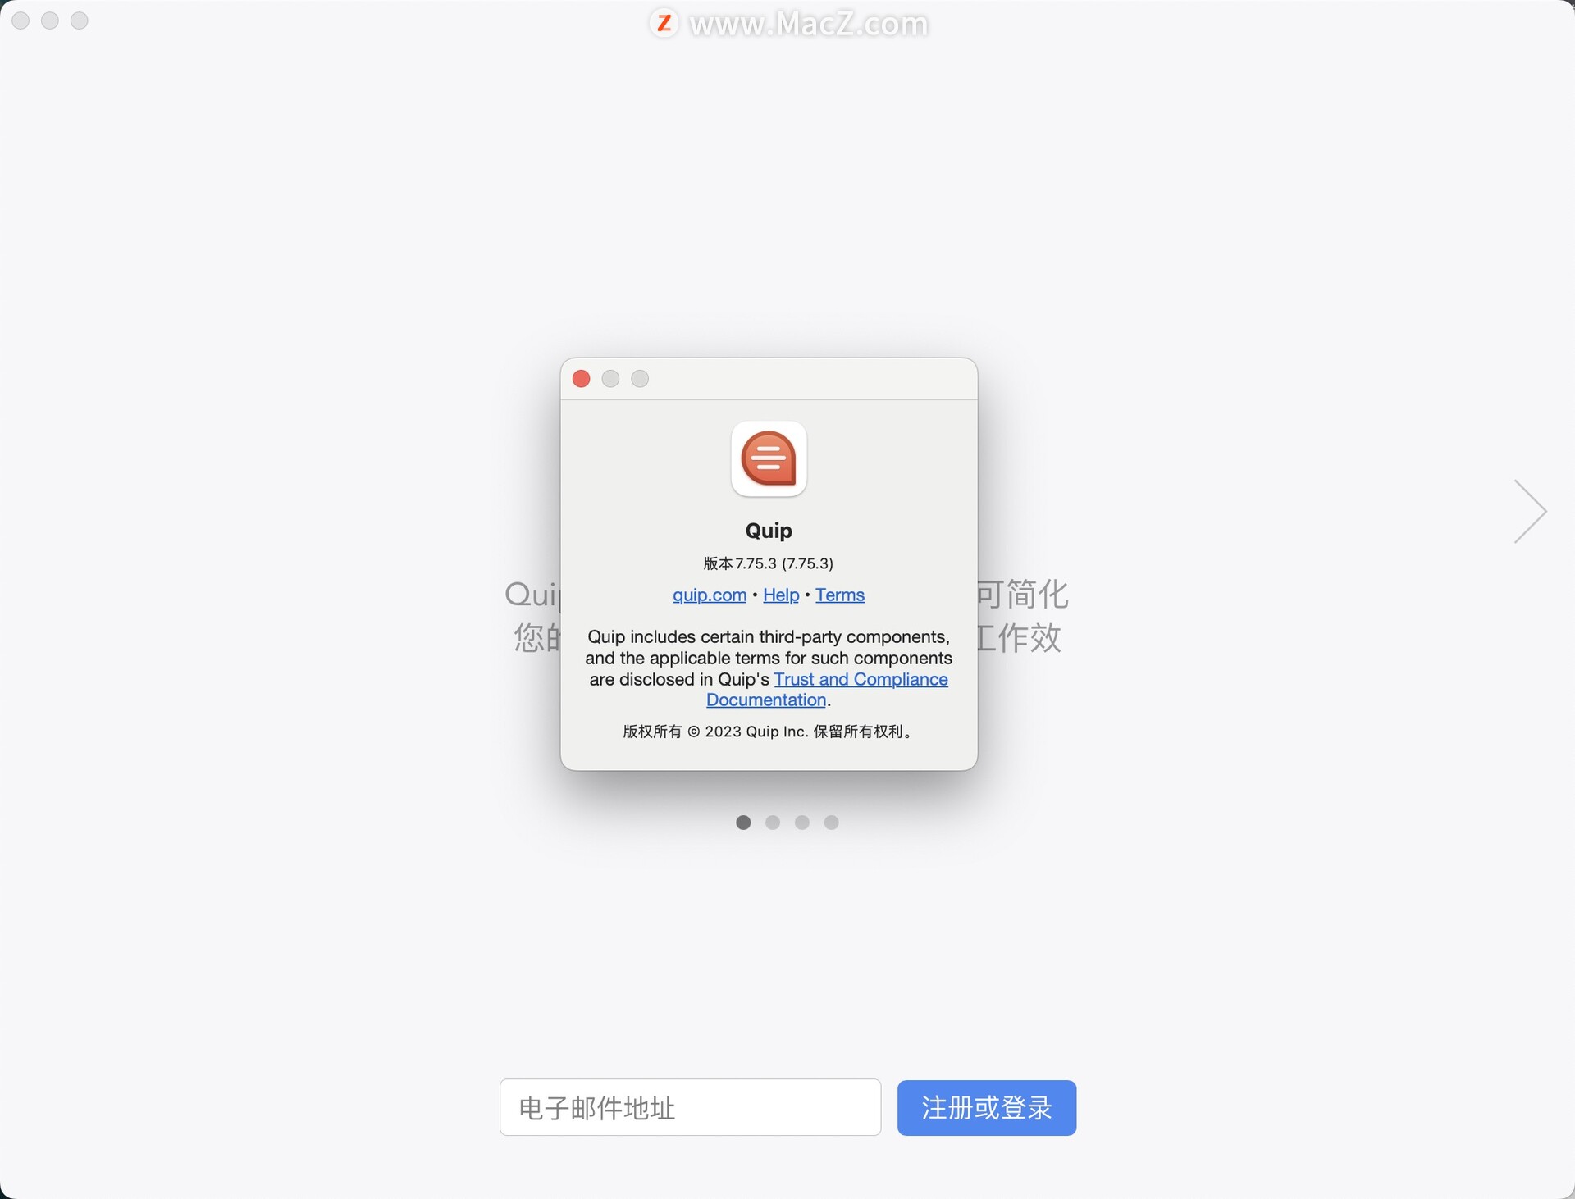Select first slideshow dot indicator
Viewport: 1575px width, 1199px height.
(743, 823)
